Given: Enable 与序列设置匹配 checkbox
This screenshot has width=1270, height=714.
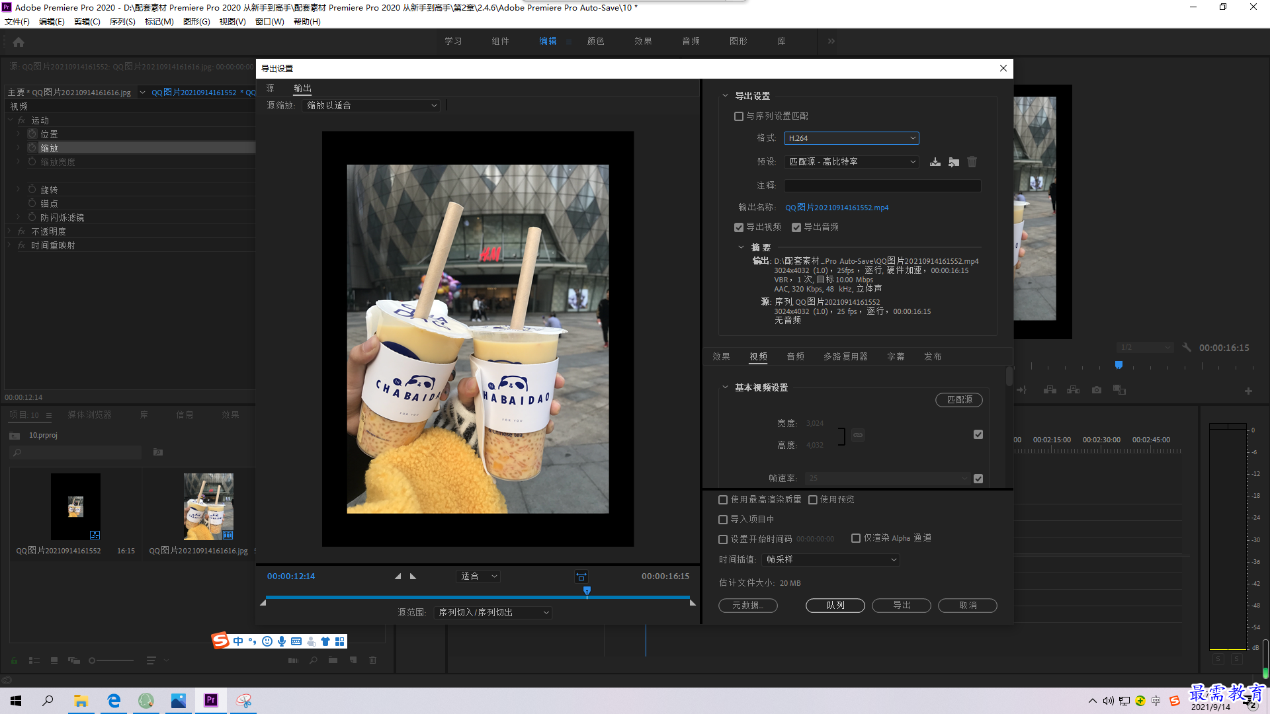Looking at the screenshot, I should click(739, 116).
